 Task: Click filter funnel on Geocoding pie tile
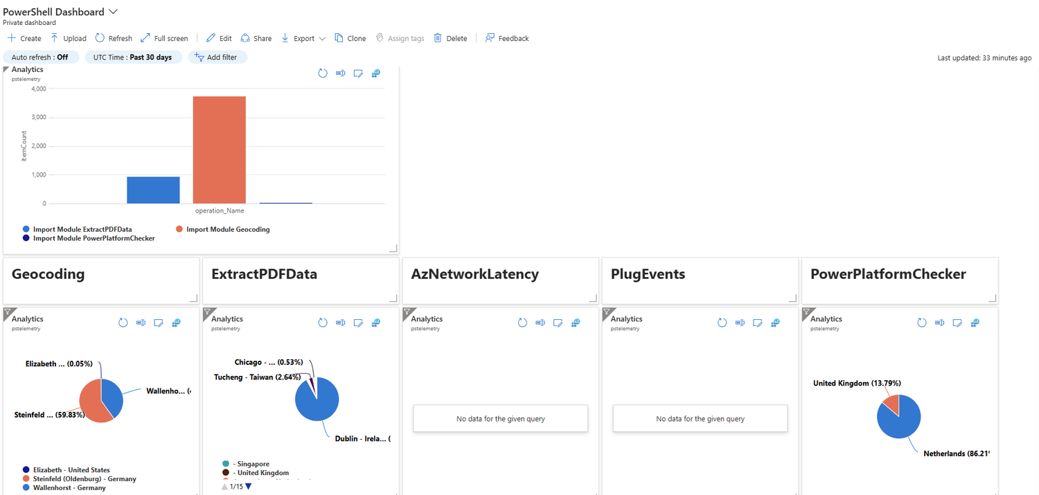[x=8, y=312]
